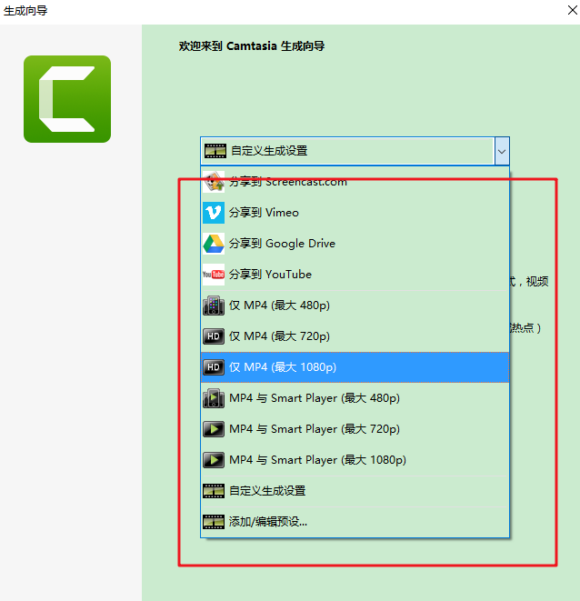The height and width of the screenshot is (601, 580).
Task: Pick 仅 MP4 (最大 720p) preset
Action: click(x=355, y=336)
